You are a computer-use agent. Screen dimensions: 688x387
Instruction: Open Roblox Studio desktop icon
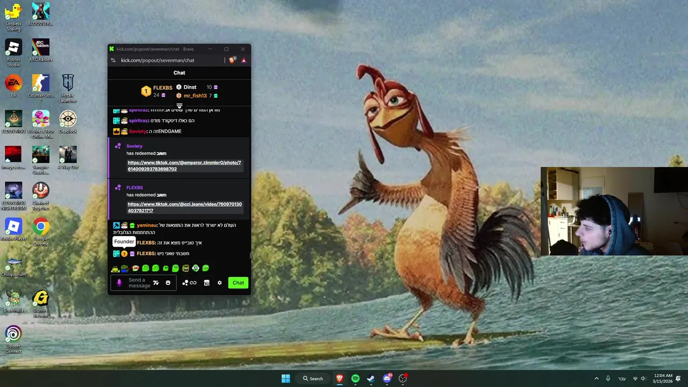click(13, 53)
